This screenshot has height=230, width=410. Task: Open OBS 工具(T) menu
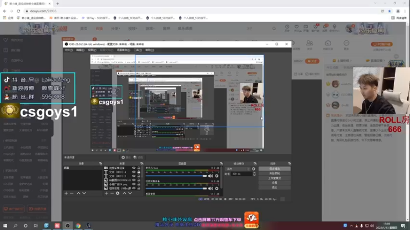pyautogui.click(x=137, y=50)
